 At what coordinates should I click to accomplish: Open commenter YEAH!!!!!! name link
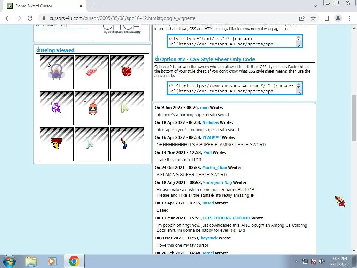(212, 137)
